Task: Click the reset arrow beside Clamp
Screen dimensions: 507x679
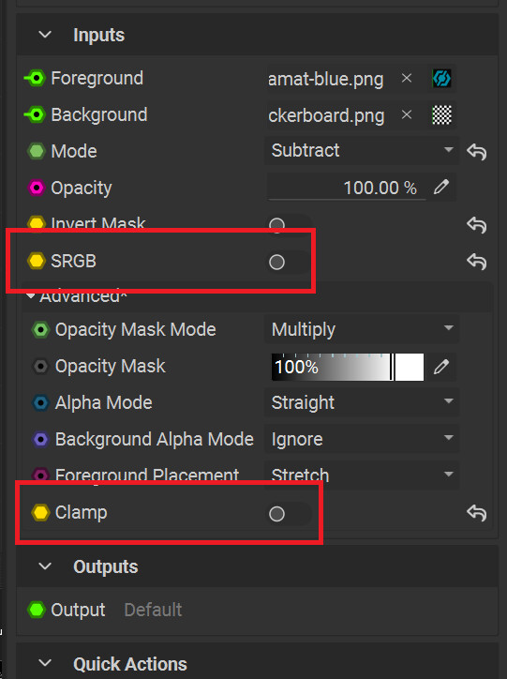Action: [x=476, y=513]
